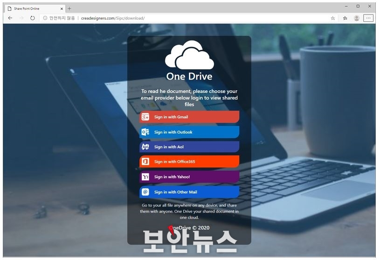380x260 pixels.
Task: Click the 'Go to your all file anywhere' description
Action: 189,211
